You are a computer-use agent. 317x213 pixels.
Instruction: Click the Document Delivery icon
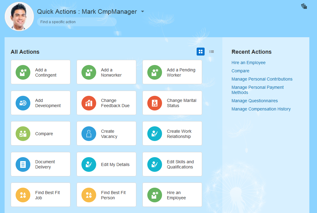coord(23,164)
